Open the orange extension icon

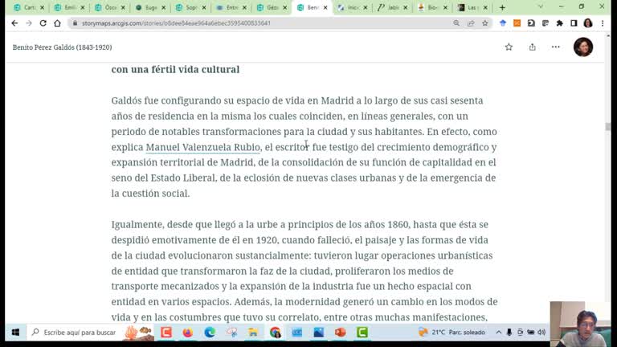517,23
